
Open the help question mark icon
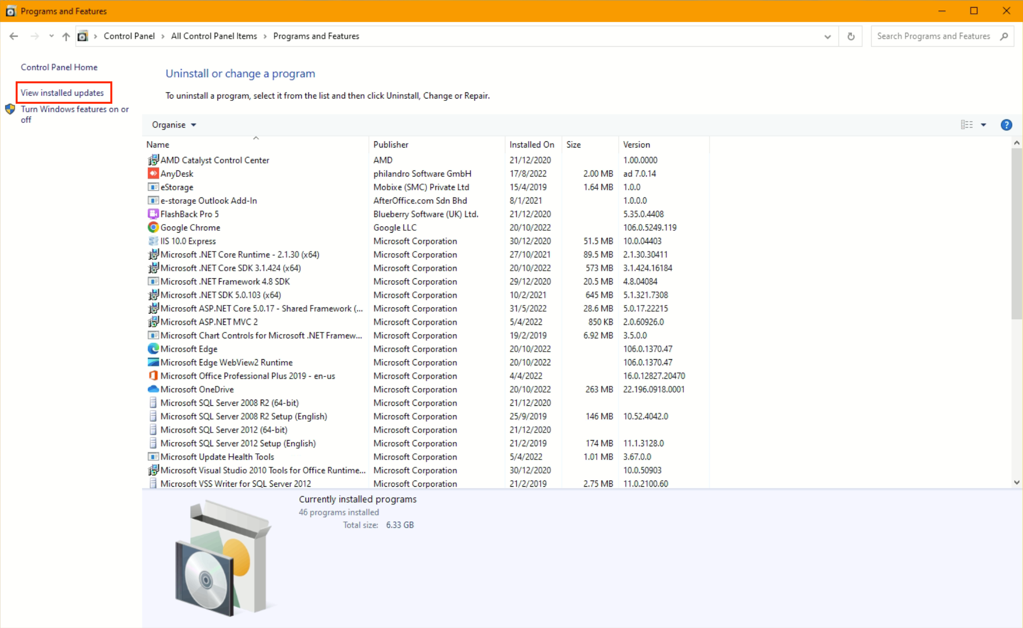[x=1006, y=125]
